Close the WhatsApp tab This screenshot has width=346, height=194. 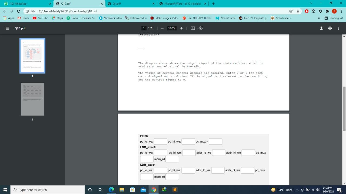pos(50,4)
